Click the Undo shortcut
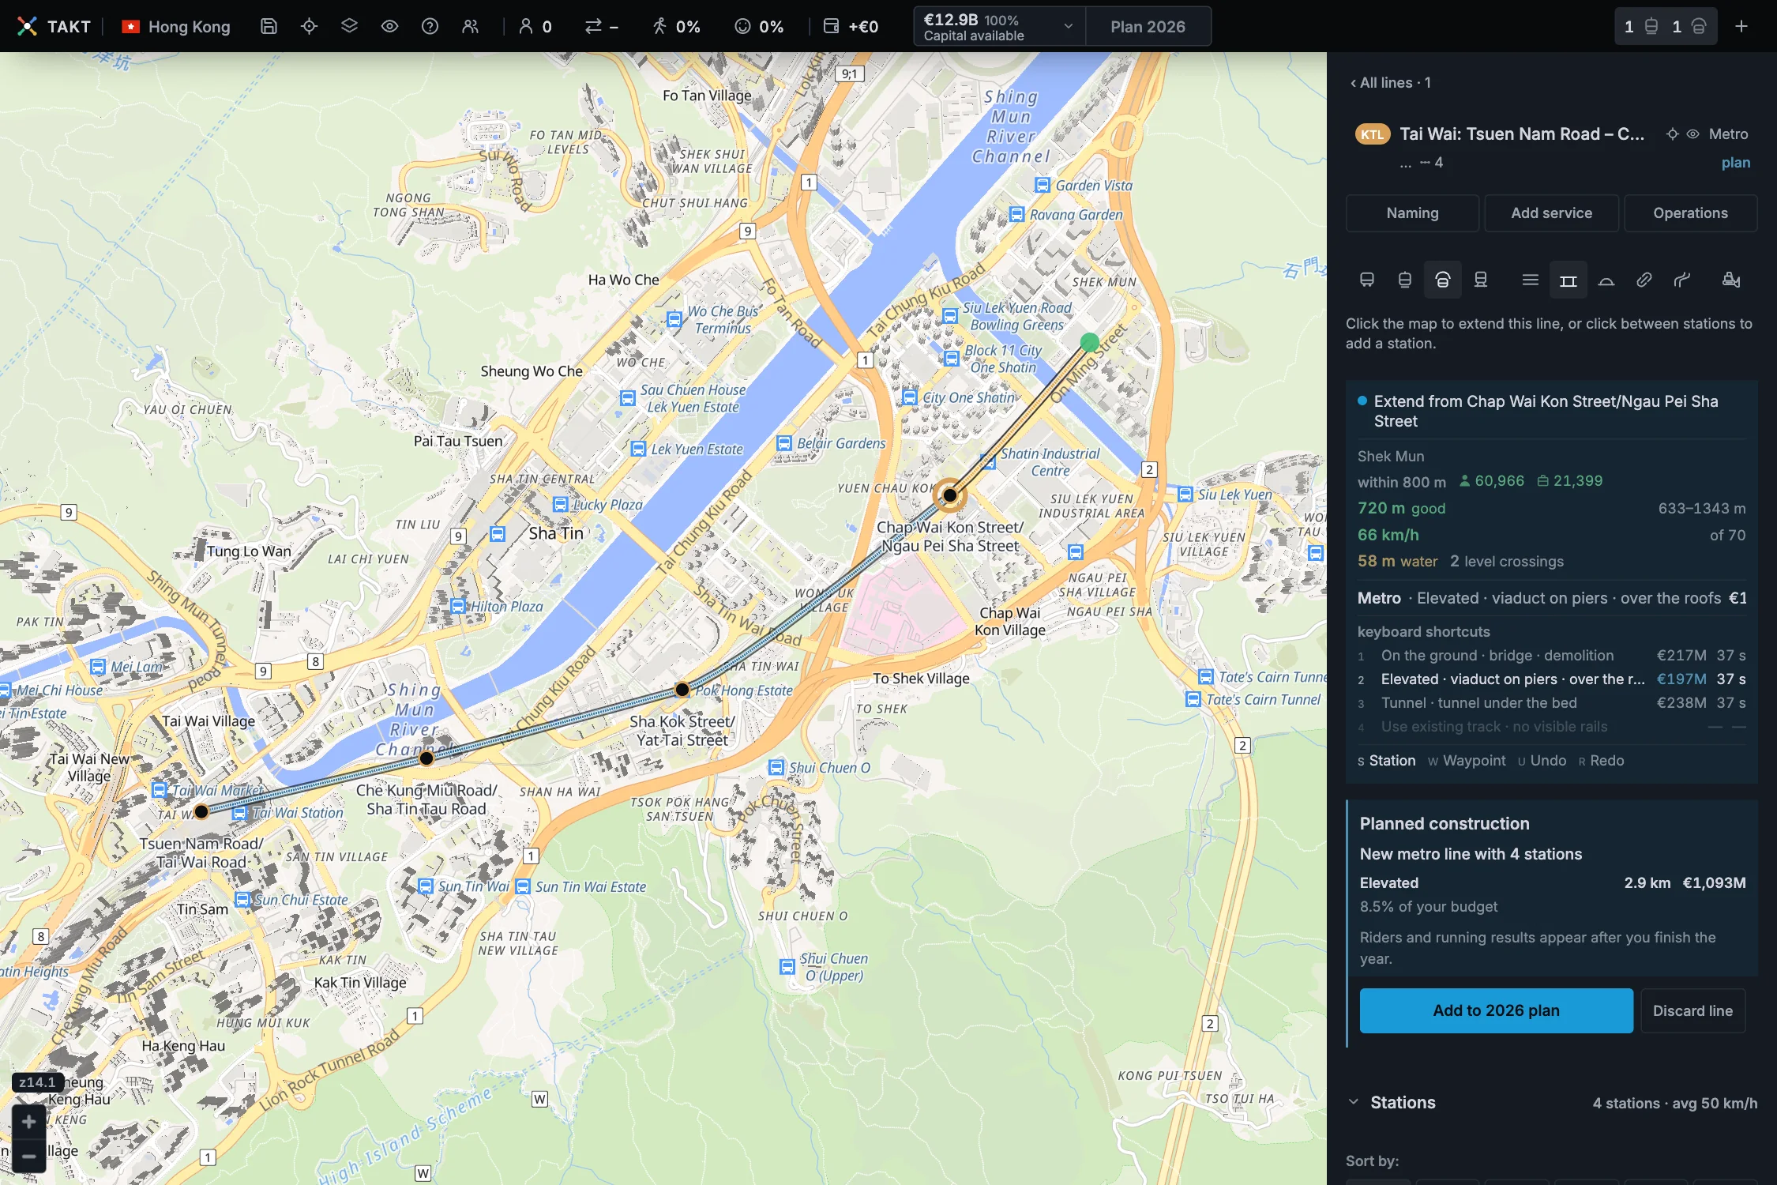This screenshot has width=1777, height=1185. (x=1542, y=761)
